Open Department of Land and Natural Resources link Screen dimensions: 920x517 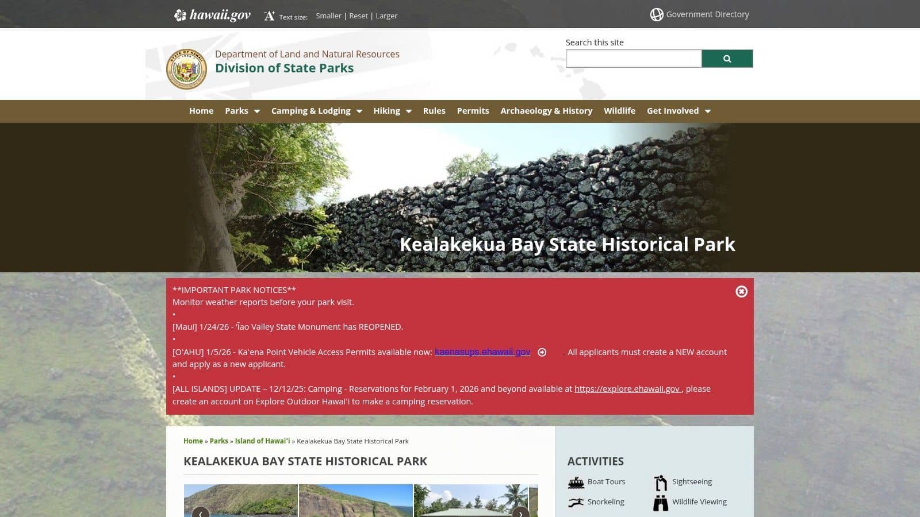coord(307,54)
